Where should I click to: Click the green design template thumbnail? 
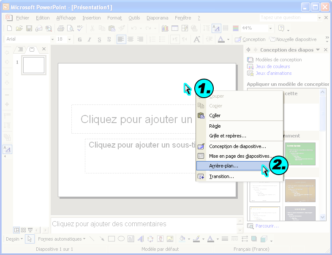(300, 154)
